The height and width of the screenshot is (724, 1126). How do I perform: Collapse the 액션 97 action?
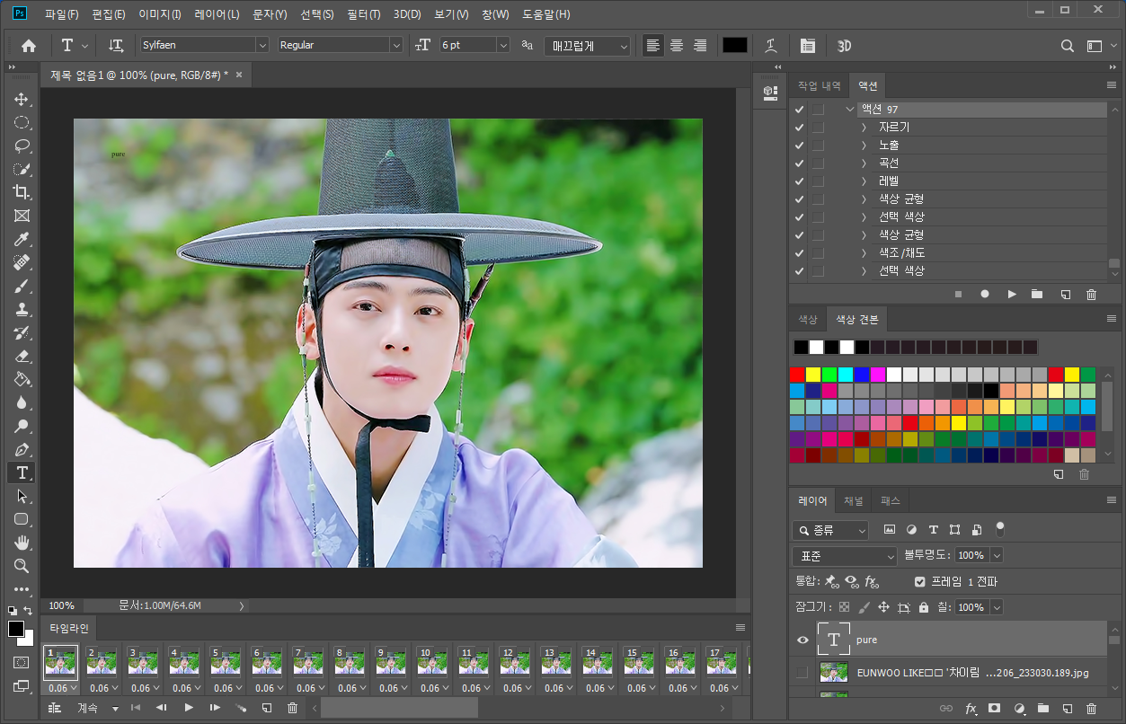click(850, 110)
